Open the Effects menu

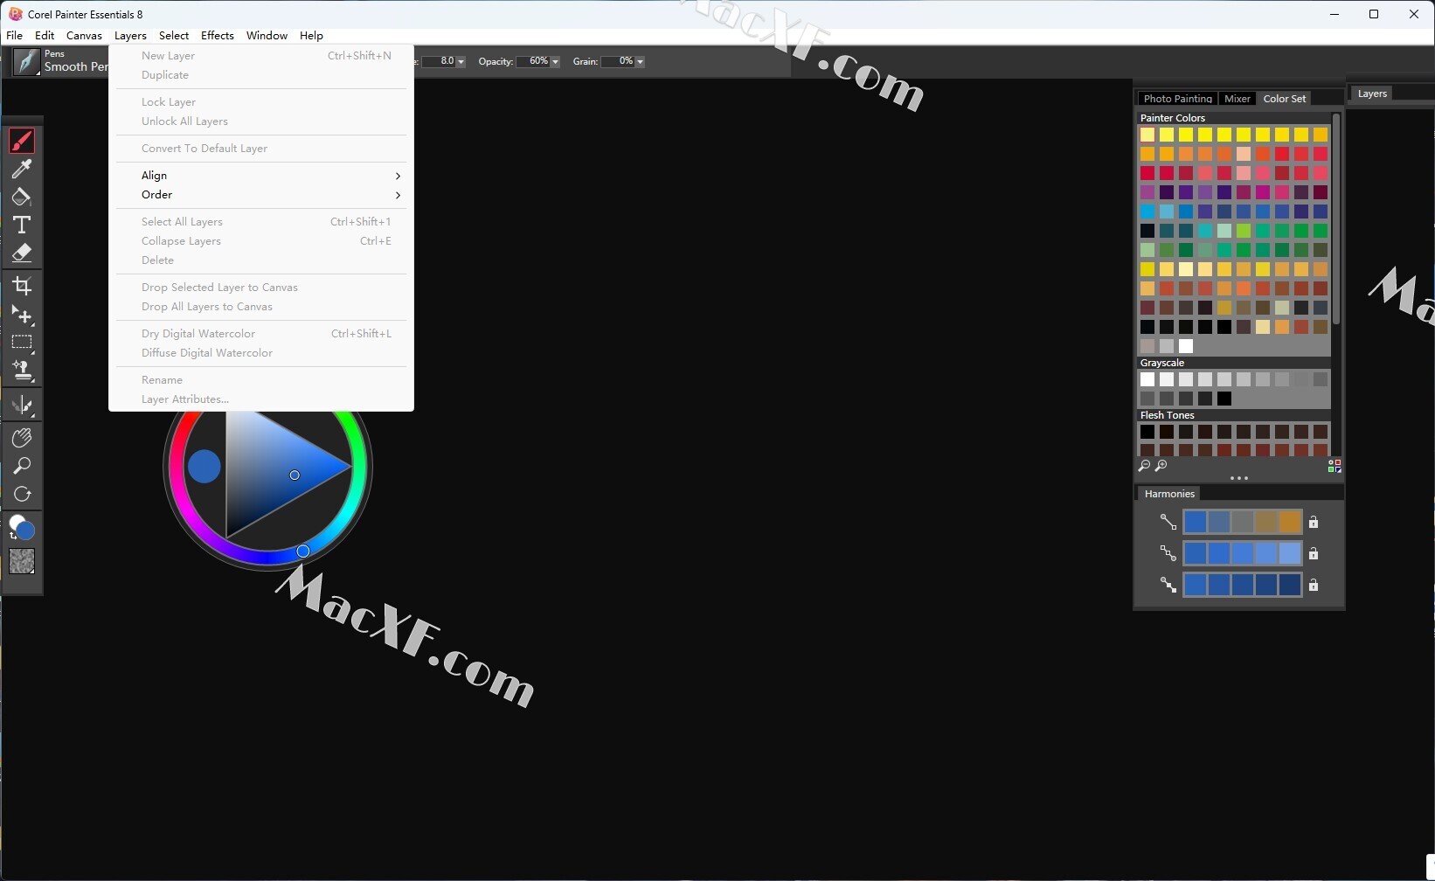coord(217,36)
